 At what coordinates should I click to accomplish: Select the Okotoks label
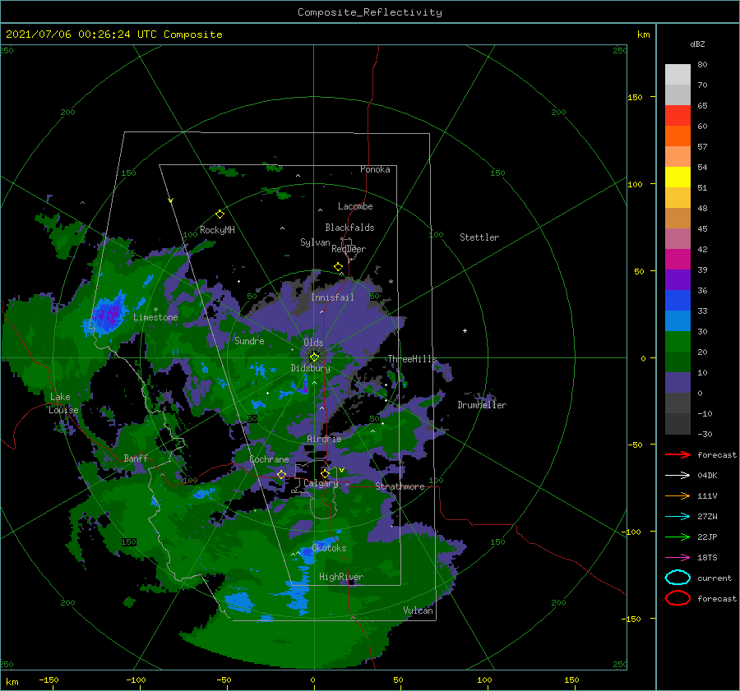(x=329, y=548)
